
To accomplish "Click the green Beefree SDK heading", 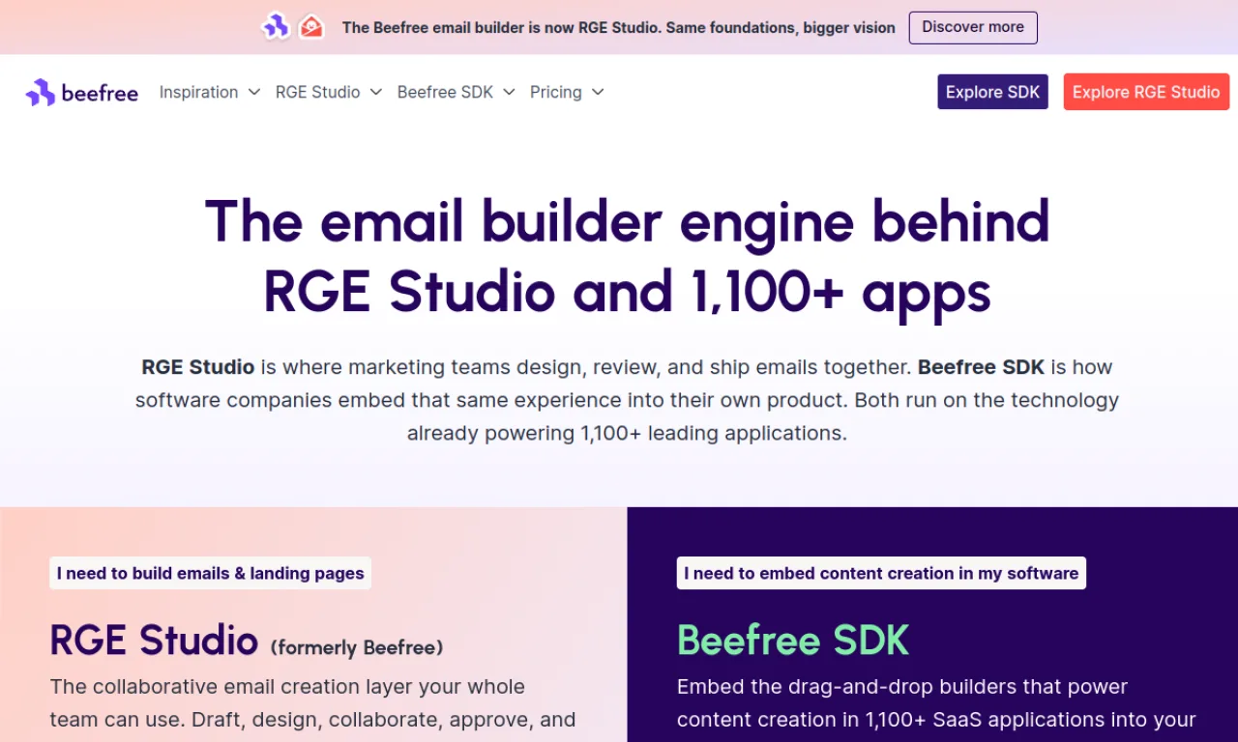I will tap(793, 640).
